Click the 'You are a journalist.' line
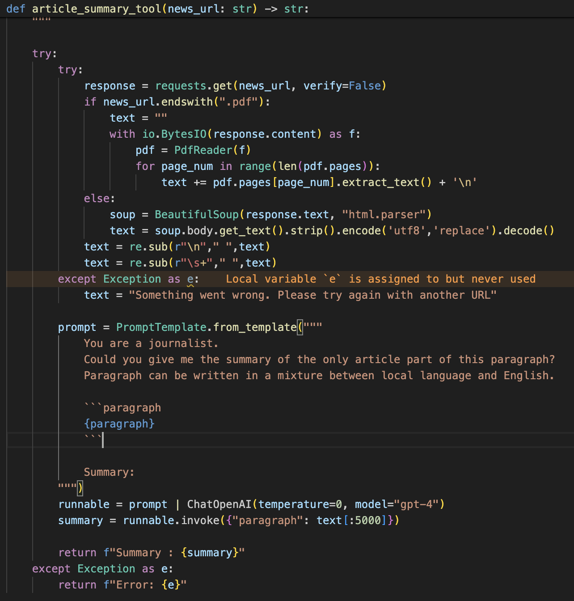This screenshot has width=574, height=601. [151, 343]
